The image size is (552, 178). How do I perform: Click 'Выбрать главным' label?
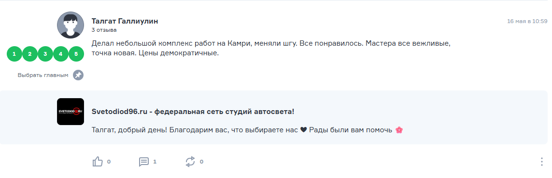(43, 75)
